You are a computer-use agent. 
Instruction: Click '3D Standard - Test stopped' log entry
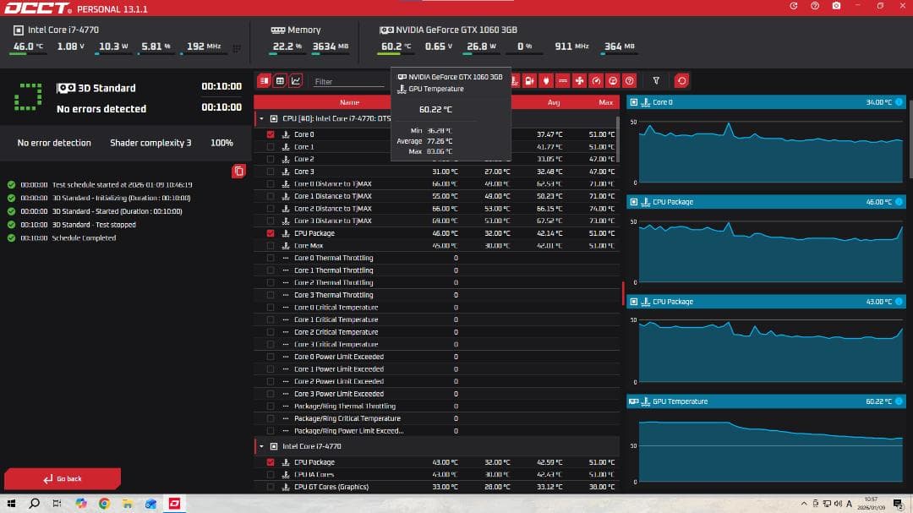point(94,225)
